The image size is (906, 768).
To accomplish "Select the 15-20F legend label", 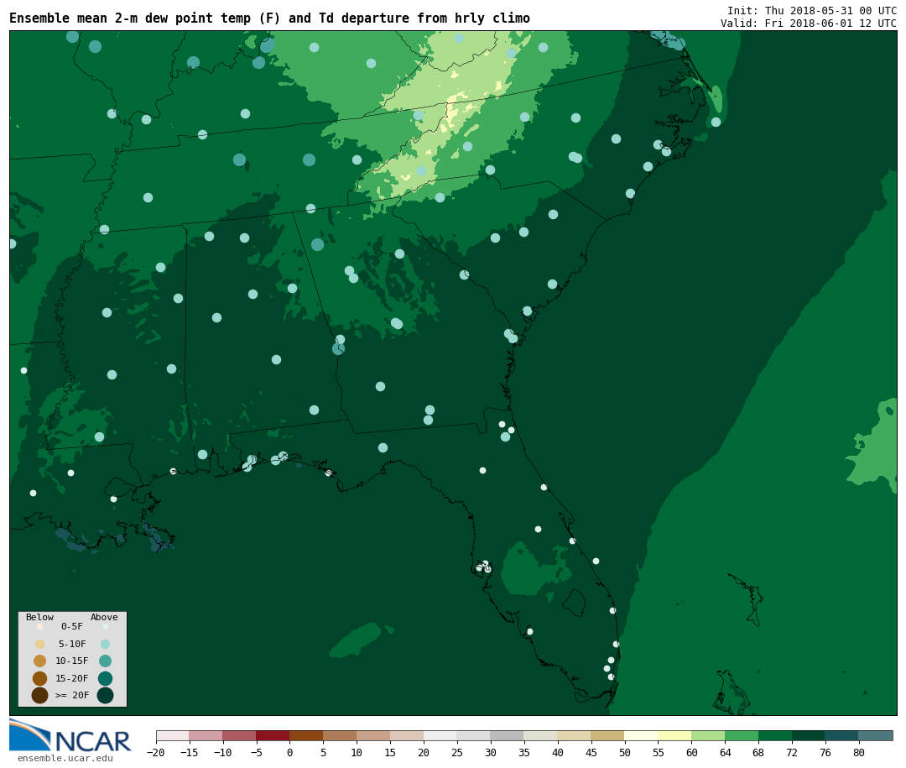I will tap(72, 678).
